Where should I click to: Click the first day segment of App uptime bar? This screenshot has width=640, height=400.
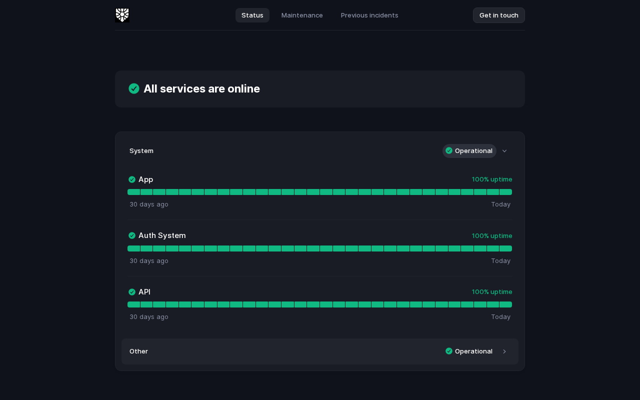tap(133, 192)
